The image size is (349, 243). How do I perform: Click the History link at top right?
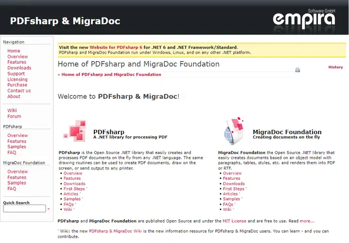335,67
